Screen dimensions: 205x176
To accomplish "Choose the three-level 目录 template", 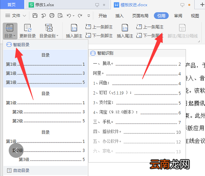I will [x=45, y=145].
